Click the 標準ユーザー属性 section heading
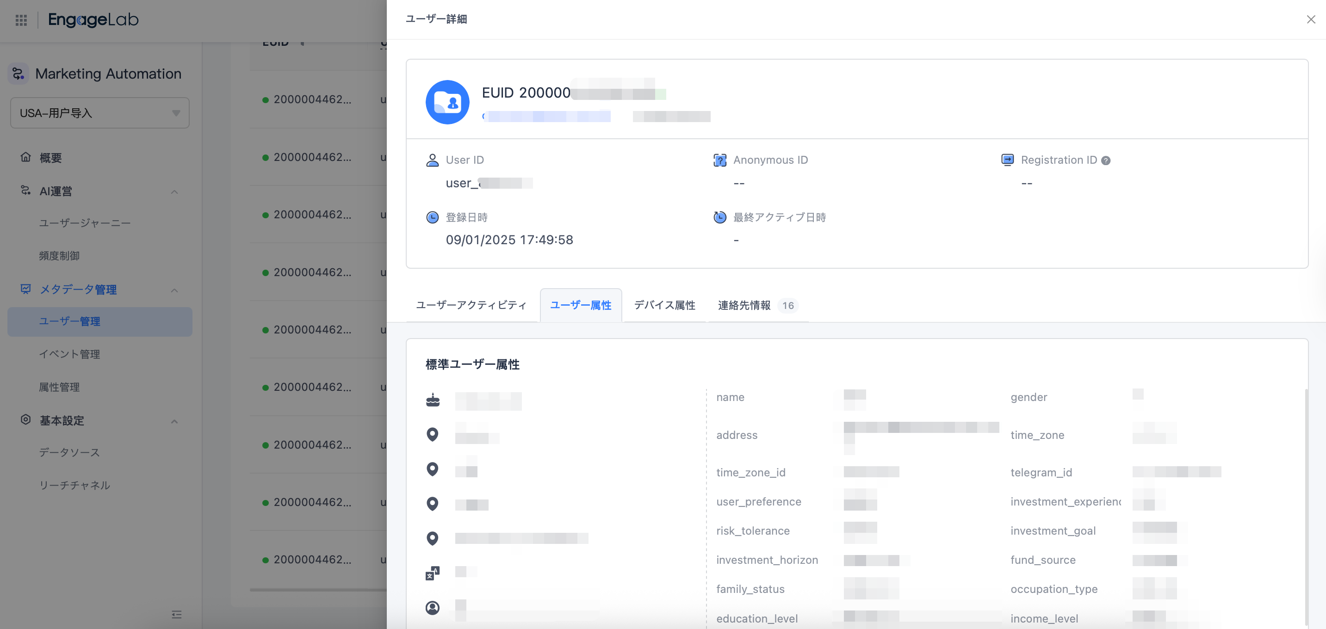The height and width of the screenshot is (629, 1326). 472,364
